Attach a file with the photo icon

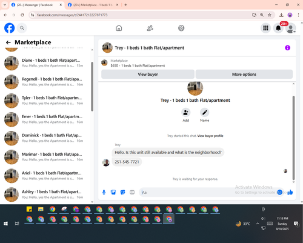113,192
